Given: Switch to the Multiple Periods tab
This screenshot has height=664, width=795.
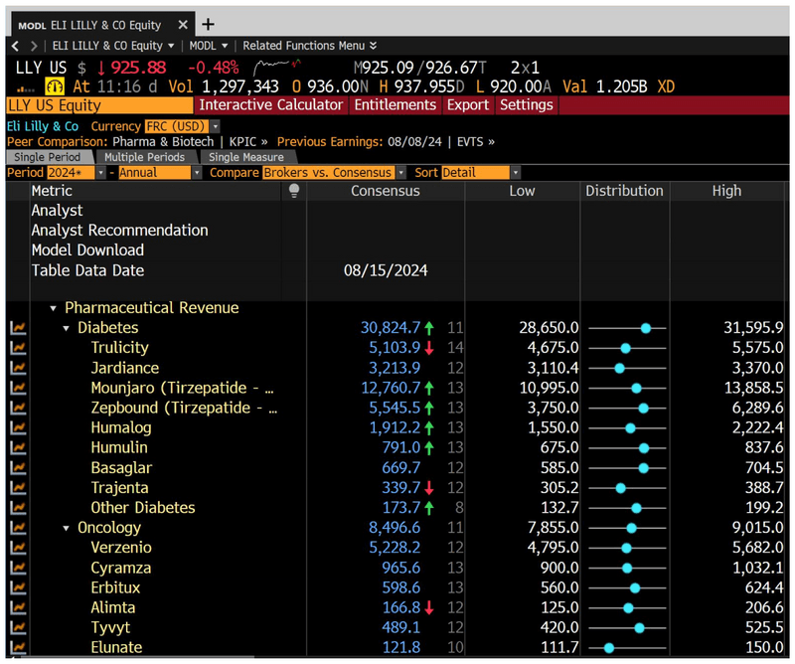Looking at the screenshot, I should pos(145,156).
